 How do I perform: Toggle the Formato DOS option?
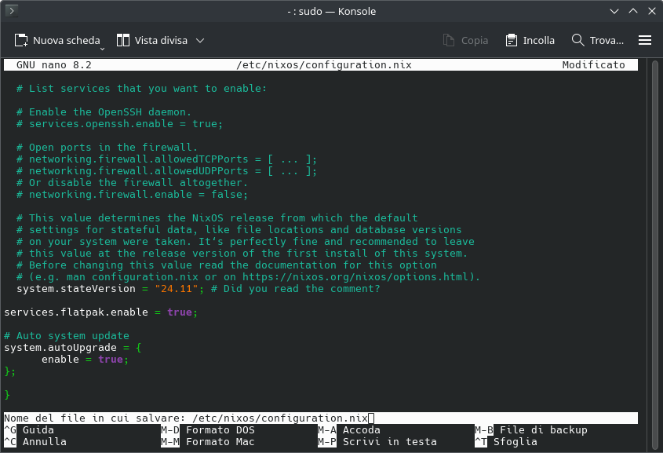pos(220,430)
